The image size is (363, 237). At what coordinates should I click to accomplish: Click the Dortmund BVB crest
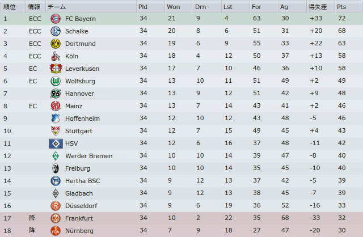[56, 44]
